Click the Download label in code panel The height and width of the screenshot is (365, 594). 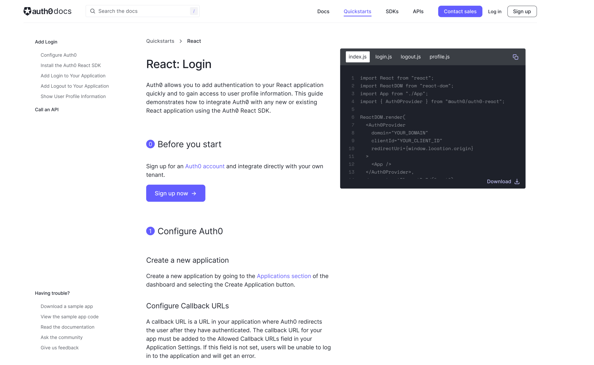pyautogui.click(x=499, y=181)
